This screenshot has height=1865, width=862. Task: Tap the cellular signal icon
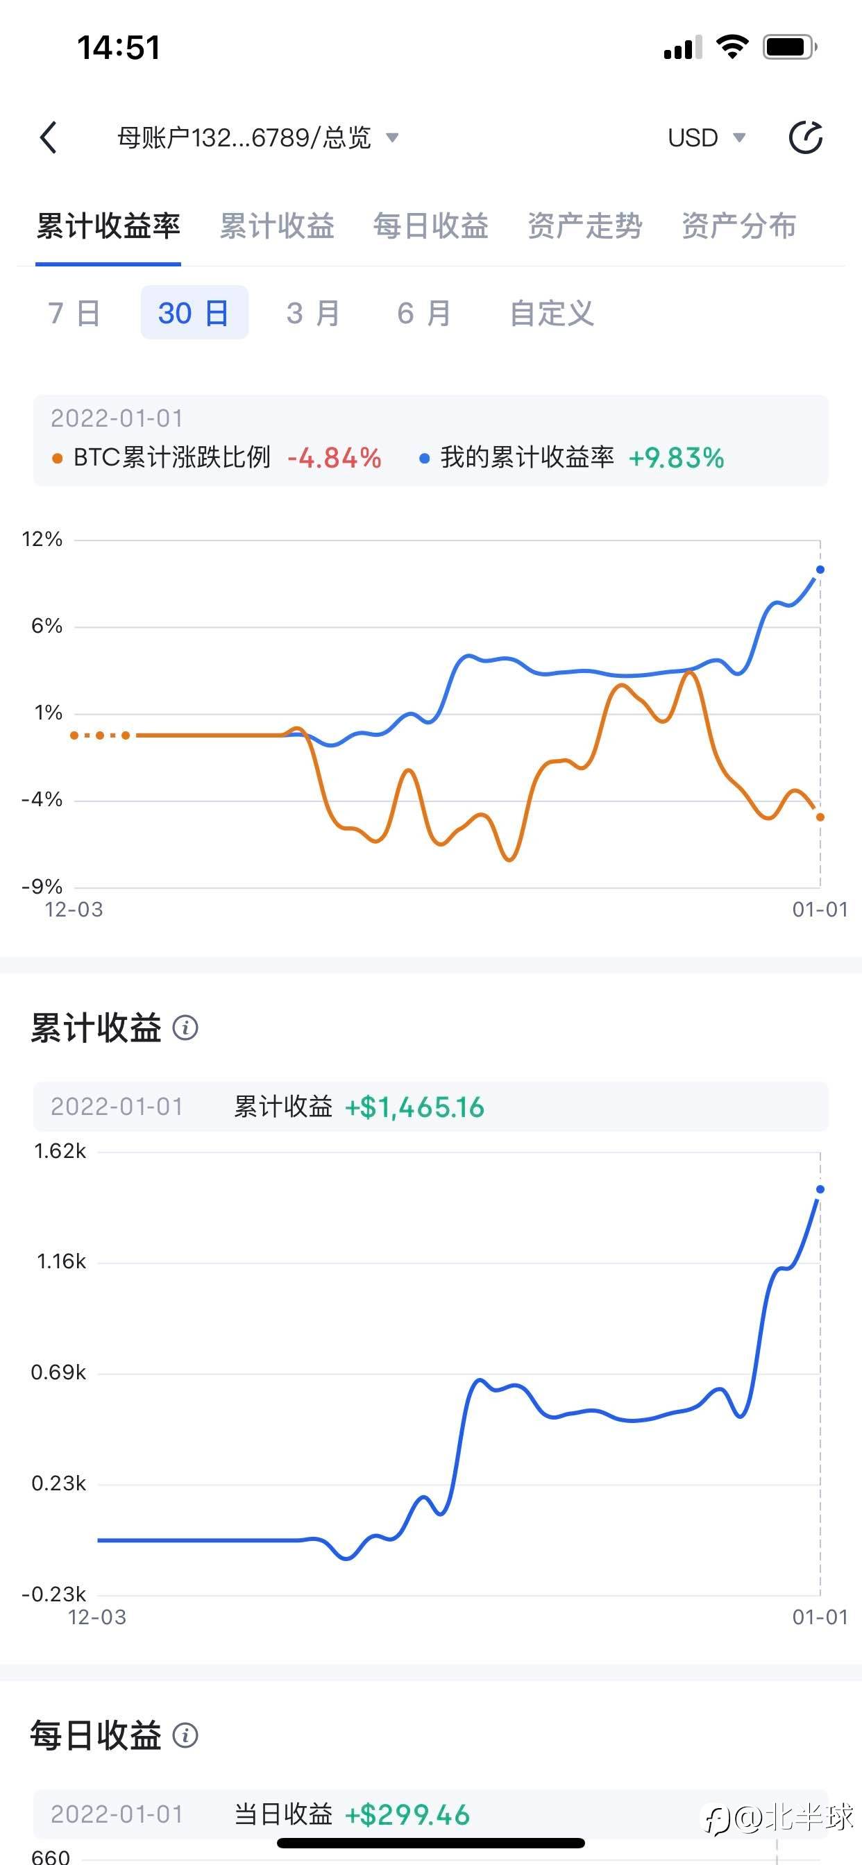[x=682, y=47]
